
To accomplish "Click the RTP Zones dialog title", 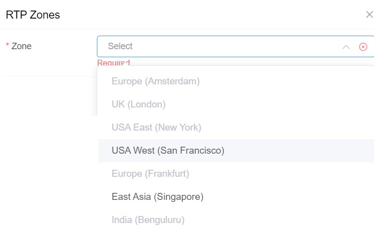I will (33, 15).
